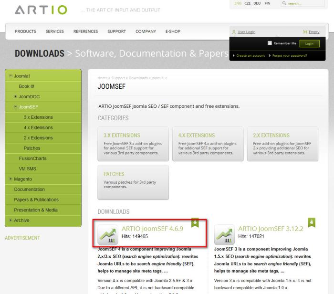
Task: Click the shopping cart icon
Action: pyautogui.click(x=305, y=32)
